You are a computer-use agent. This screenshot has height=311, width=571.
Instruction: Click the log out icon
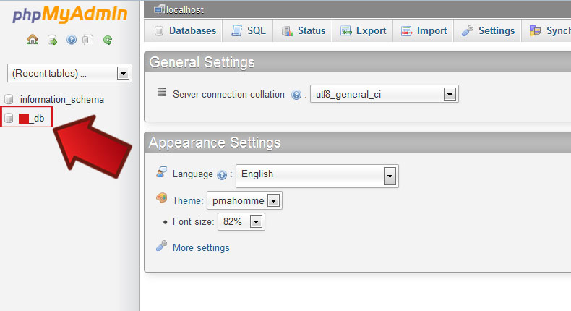(52, 40)
